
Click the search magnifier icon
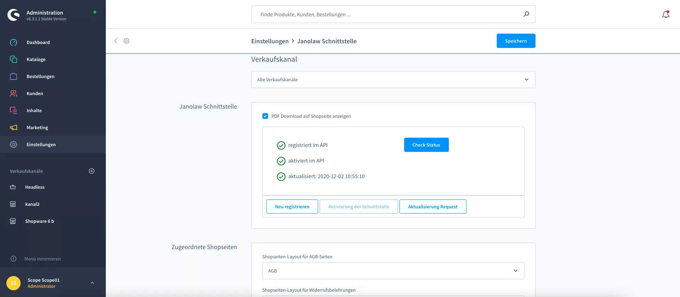tap(526, 14)
